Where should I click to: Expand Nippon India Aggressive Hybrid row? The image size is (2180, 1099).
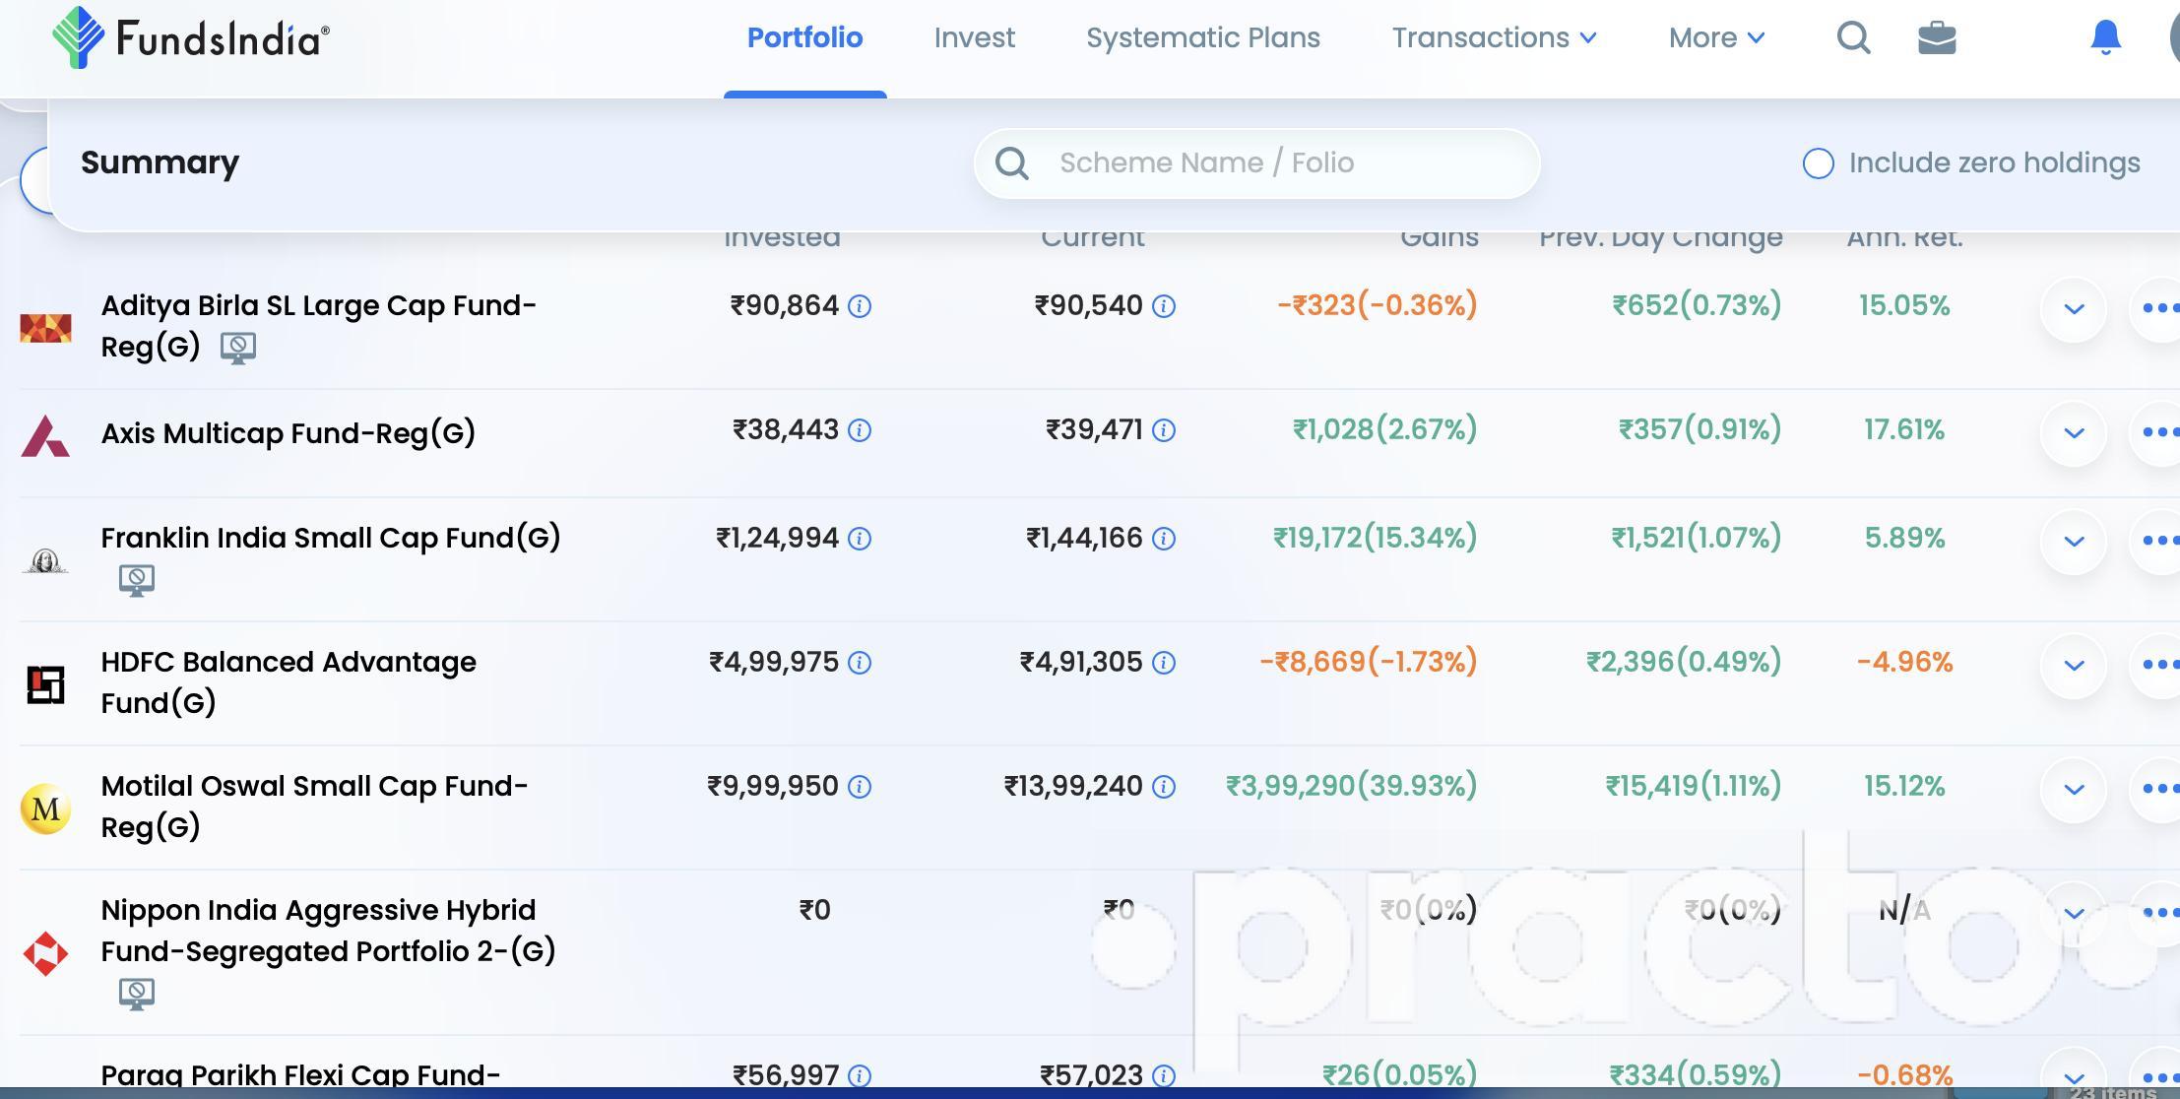pos(2074,913)
